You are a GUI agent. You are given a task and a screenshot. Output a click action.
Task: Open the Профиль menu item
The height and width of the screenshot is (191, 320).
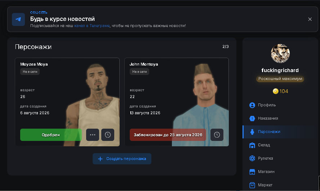click(280, 105)
